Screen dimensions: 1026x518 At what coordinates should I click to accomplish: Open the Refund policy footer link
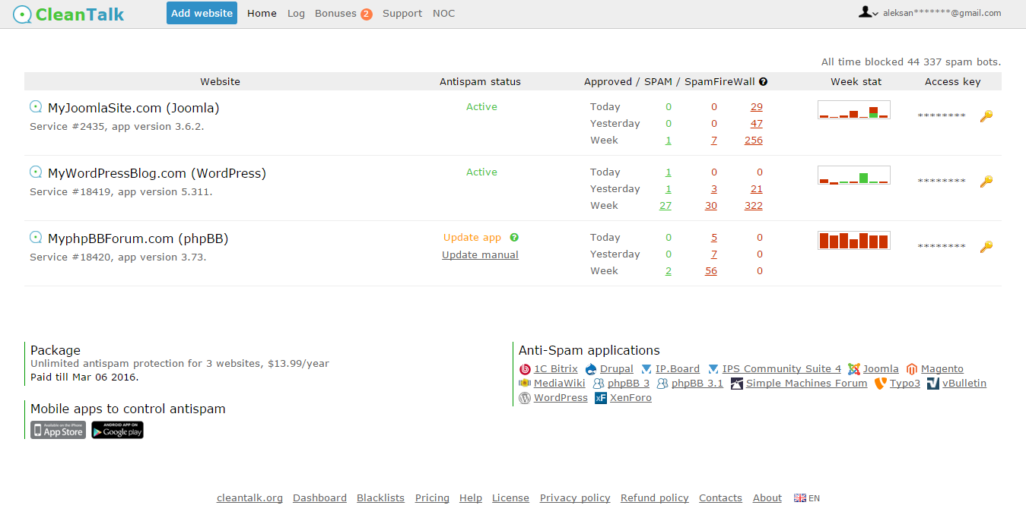655,498
